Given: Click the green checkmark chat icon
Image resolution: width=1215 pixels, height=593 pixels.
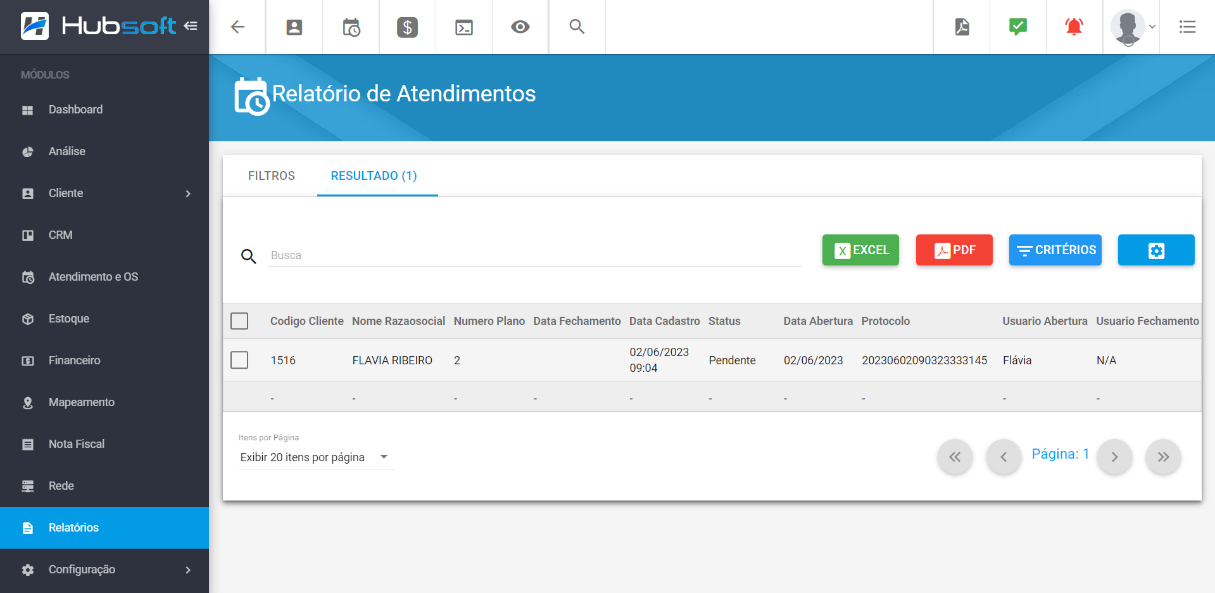Looking at the screenshot, I should point(1017,27).
